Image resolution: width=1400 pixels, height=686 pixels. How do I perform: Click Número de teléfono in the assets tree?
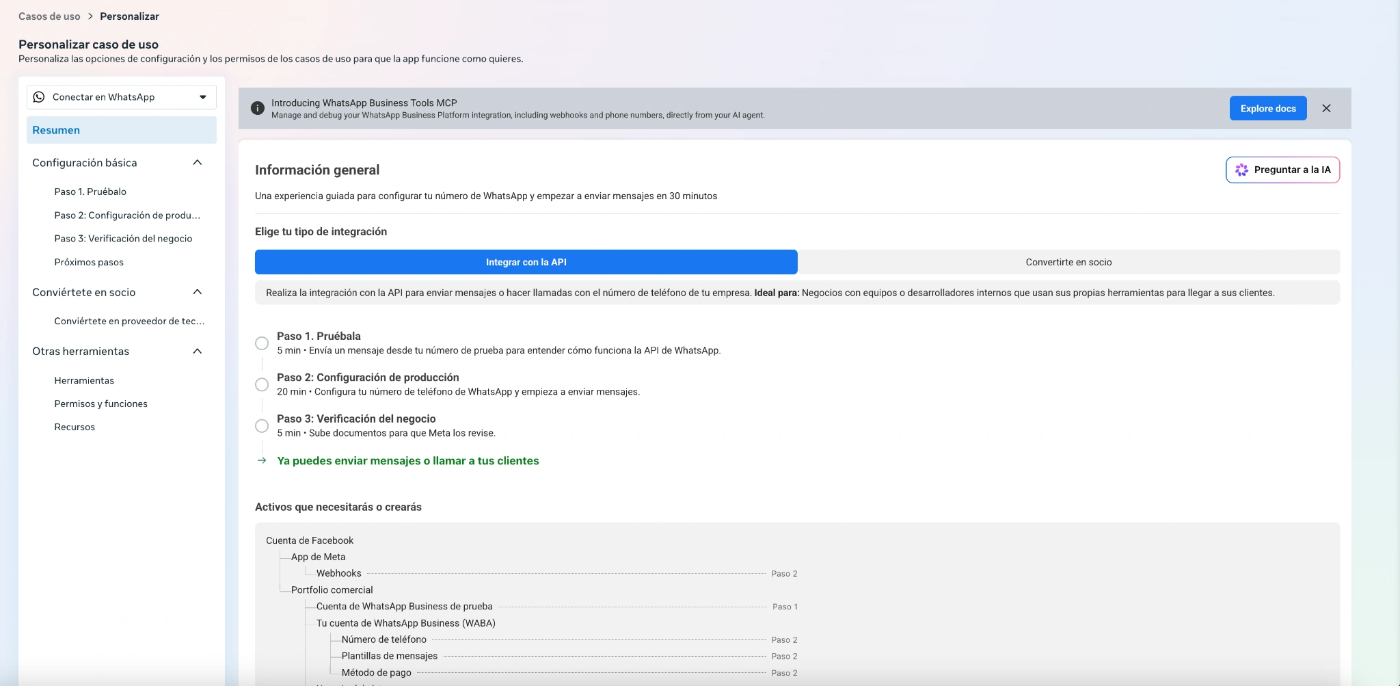point(383,639)
